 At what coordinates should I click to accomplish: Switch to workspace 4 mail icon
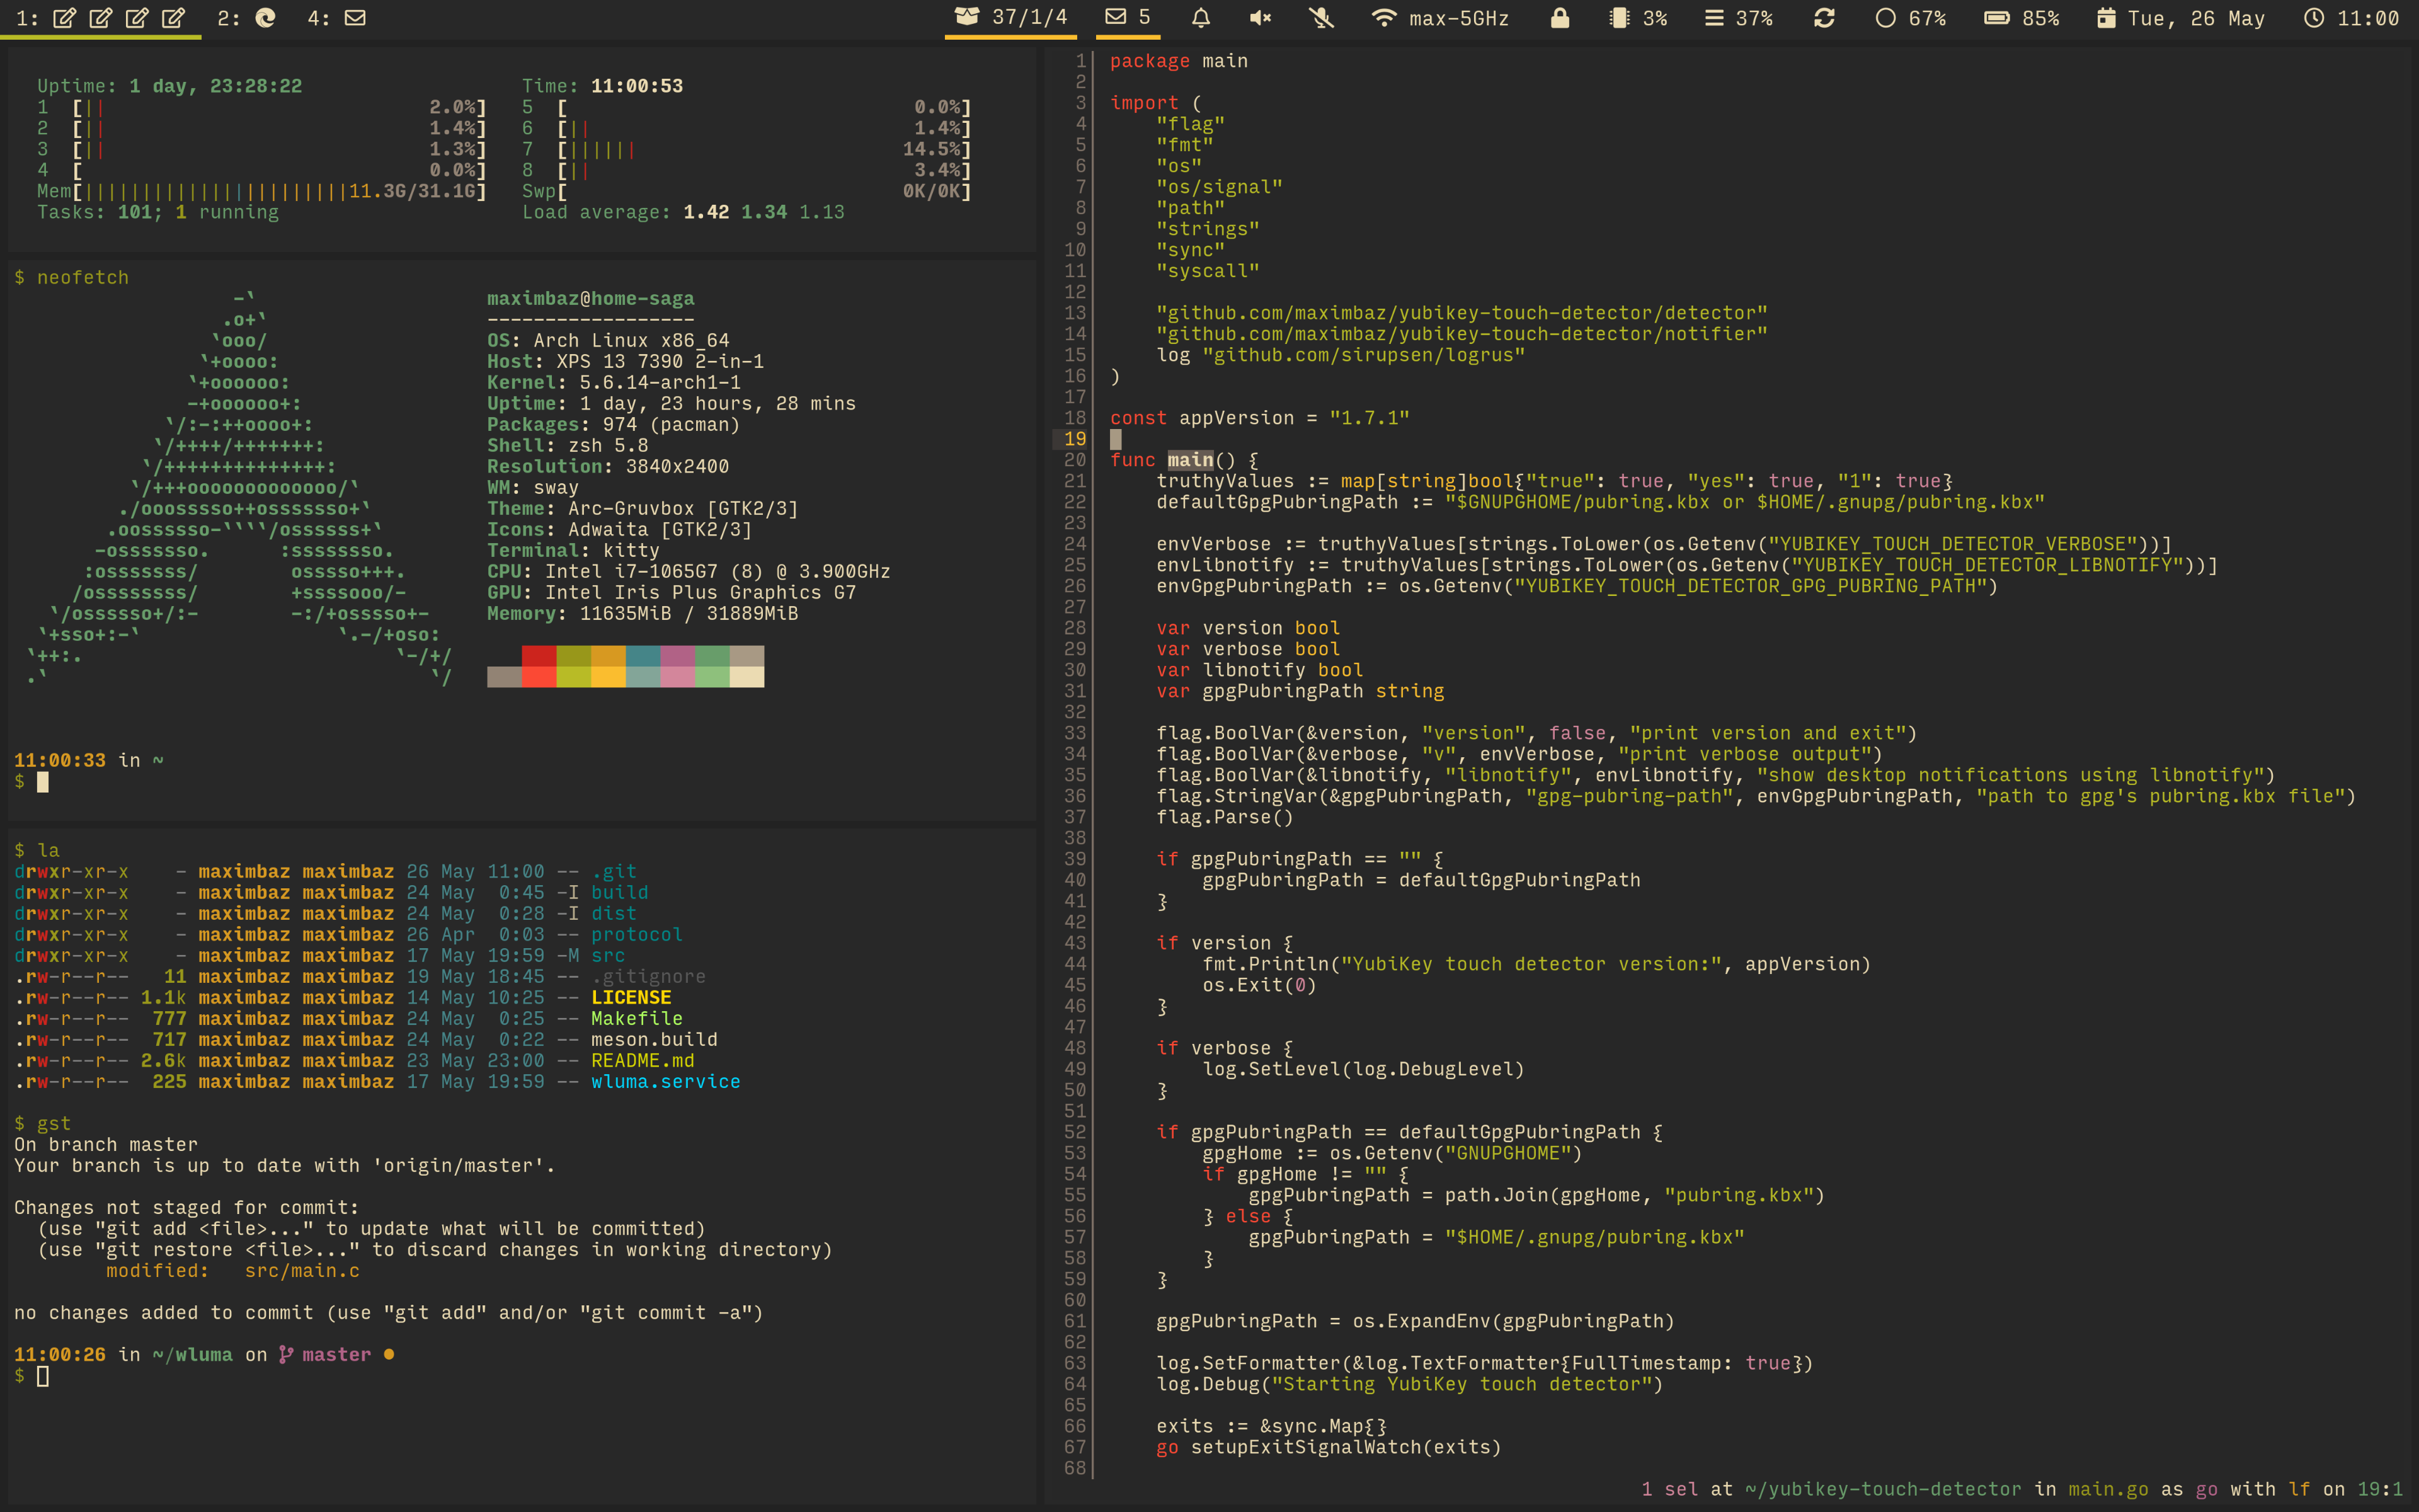(355, 18)
